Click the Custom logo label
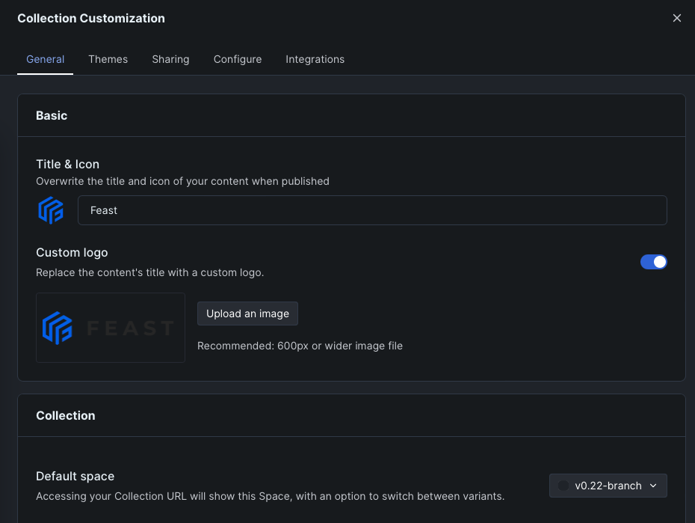This screenshot has height=523, width=695. point(72,253)
